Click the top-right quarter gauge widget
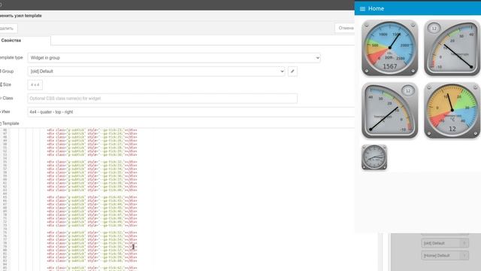The image size is (481, 271). pos(452,48)
